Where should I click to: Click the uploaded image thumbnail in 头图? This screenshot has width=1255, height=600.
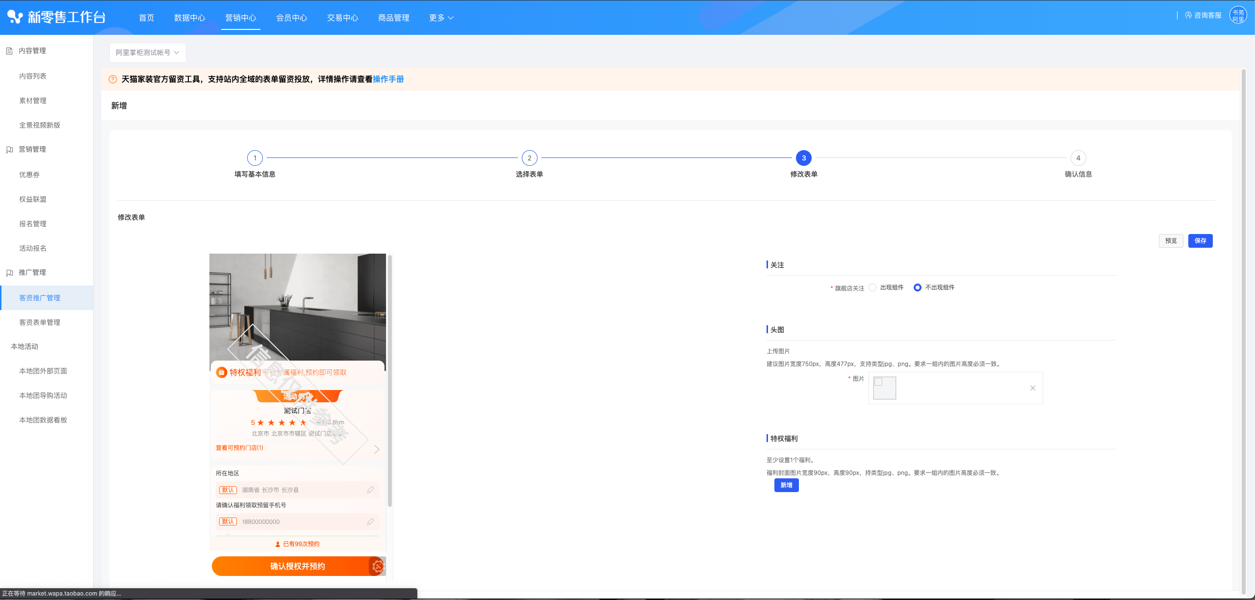click(885, 388)
